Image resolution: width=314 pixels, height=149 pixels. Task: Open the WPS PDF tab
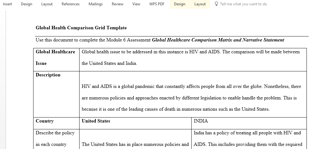(157, 4)
